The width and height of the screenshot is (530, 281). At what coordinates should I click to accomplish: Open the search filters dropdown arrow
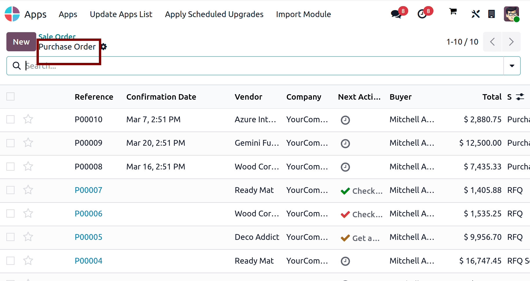[x=512, y=66]
